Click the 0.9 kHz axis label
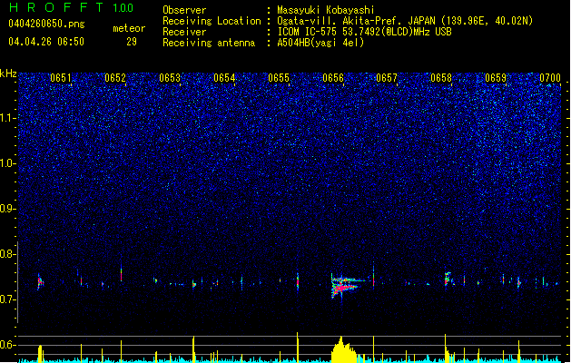This screenshot has height=363, width=571. (8, 209)
